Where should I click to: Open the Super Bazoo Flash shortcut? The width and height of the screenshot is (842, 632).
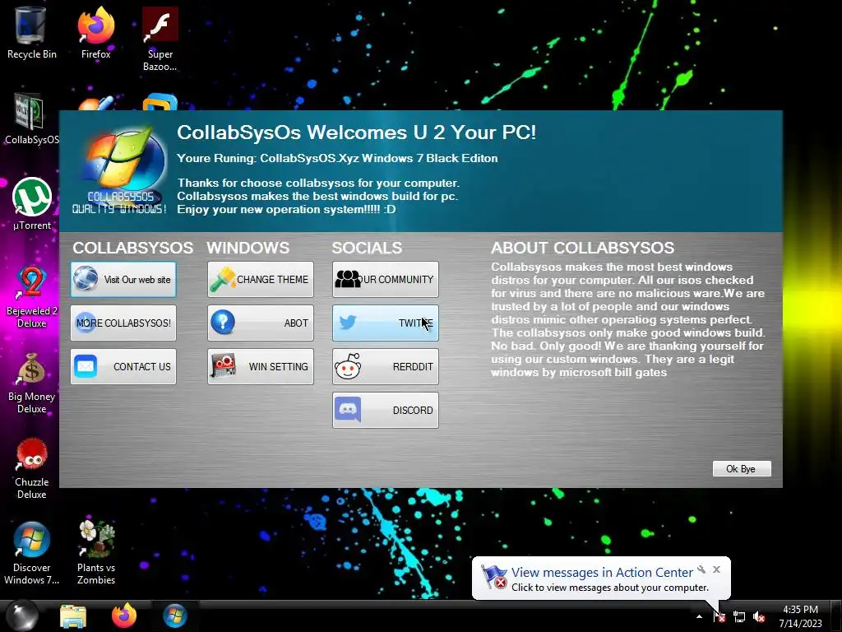pos(160,39)
